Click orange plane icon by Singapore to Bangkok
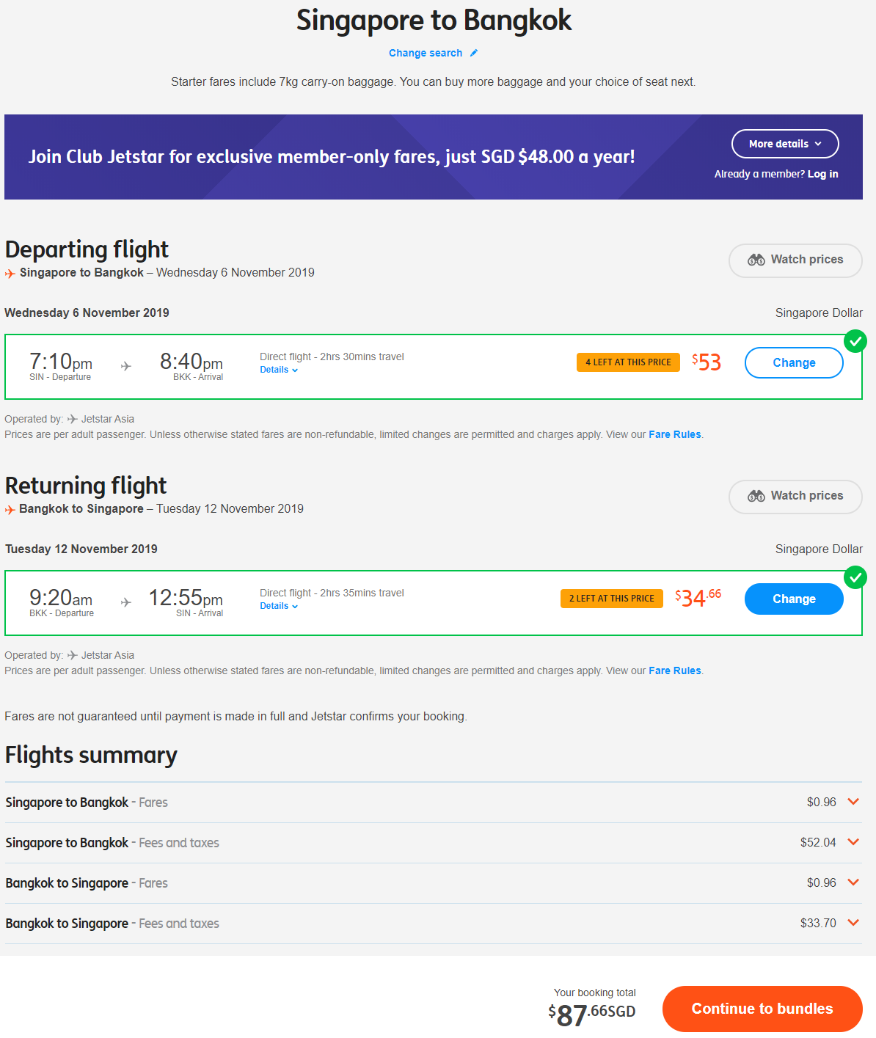The image size is (876, 1038). coord(10,274)
